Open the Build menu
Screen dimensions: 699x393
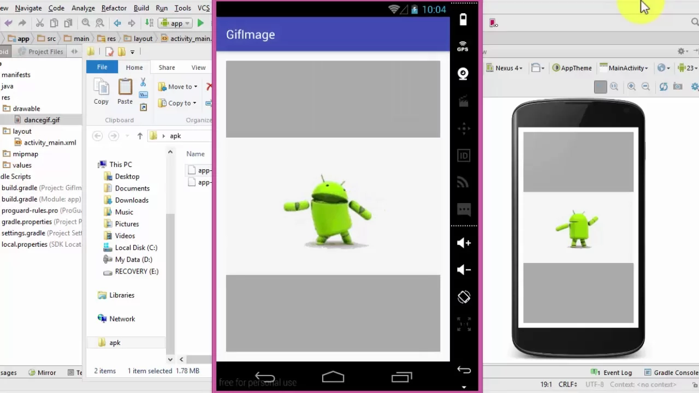(x=141, y=8)
